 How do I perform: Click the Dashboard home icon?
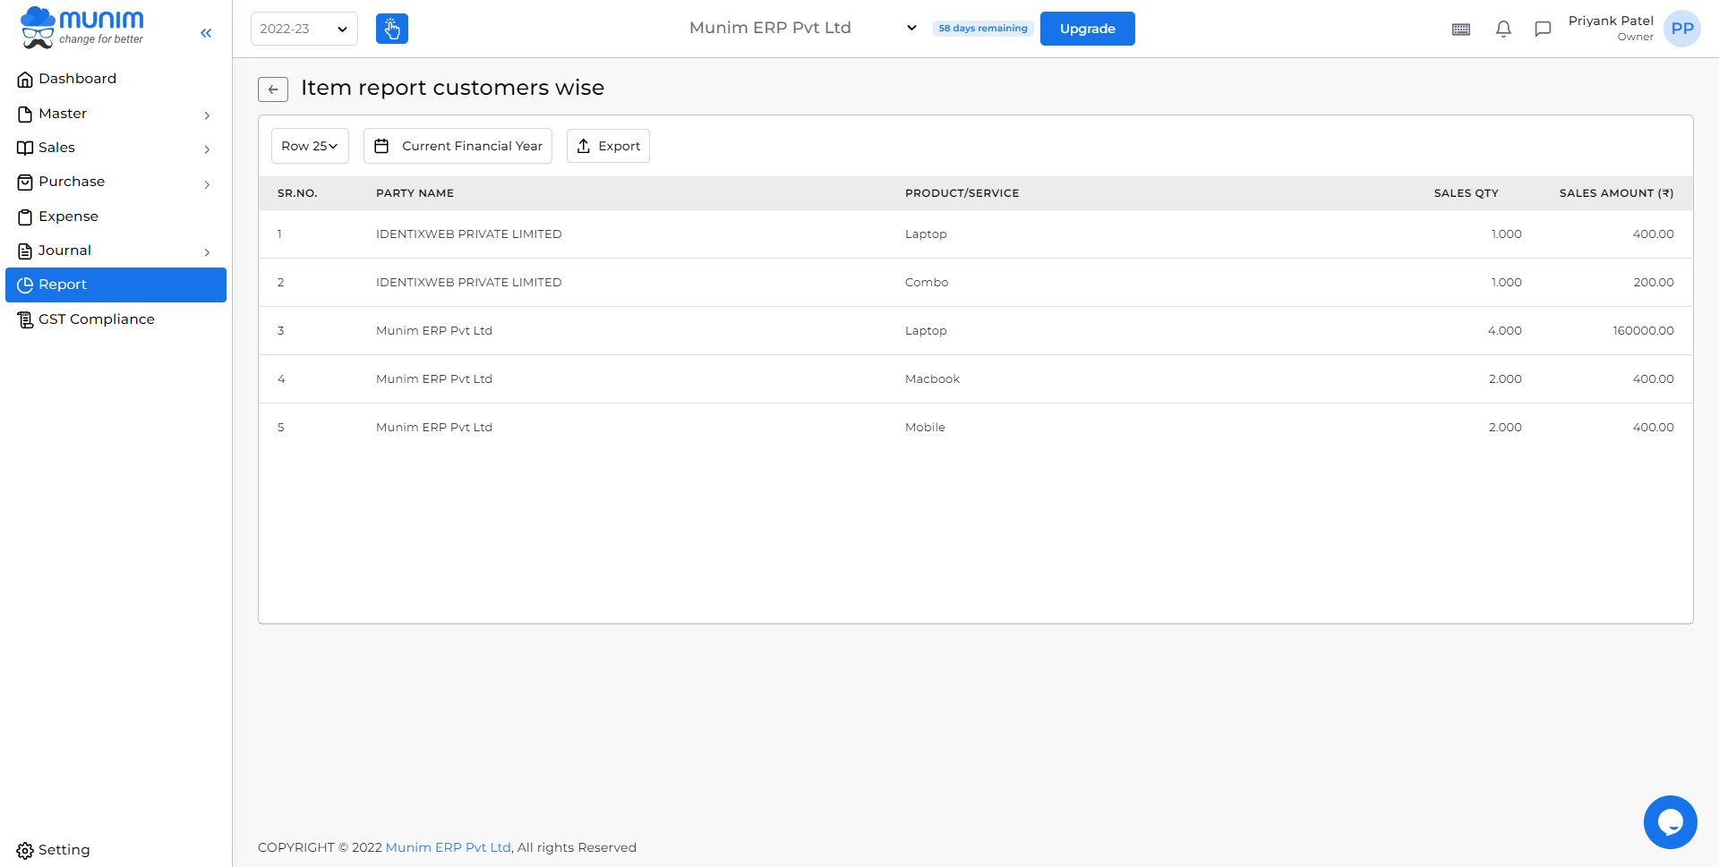25,80
